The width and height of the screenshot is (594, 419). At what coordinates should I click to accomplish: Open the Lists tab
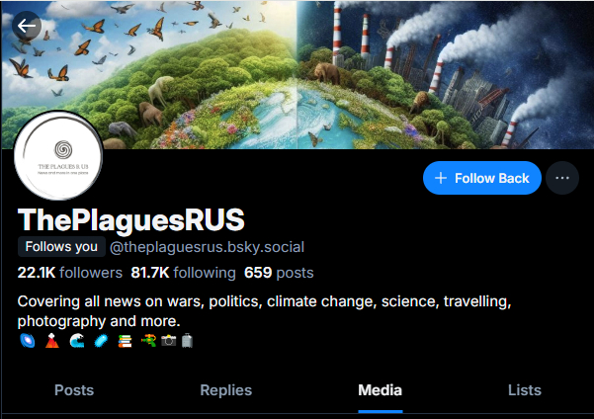(525, 390)
